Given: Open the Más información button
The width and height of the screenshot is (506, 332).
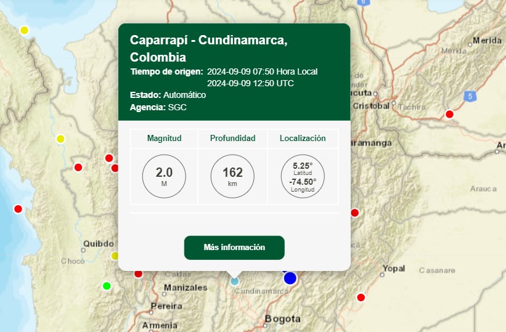Looking at the screenshot, I should (x=234, y=248).
